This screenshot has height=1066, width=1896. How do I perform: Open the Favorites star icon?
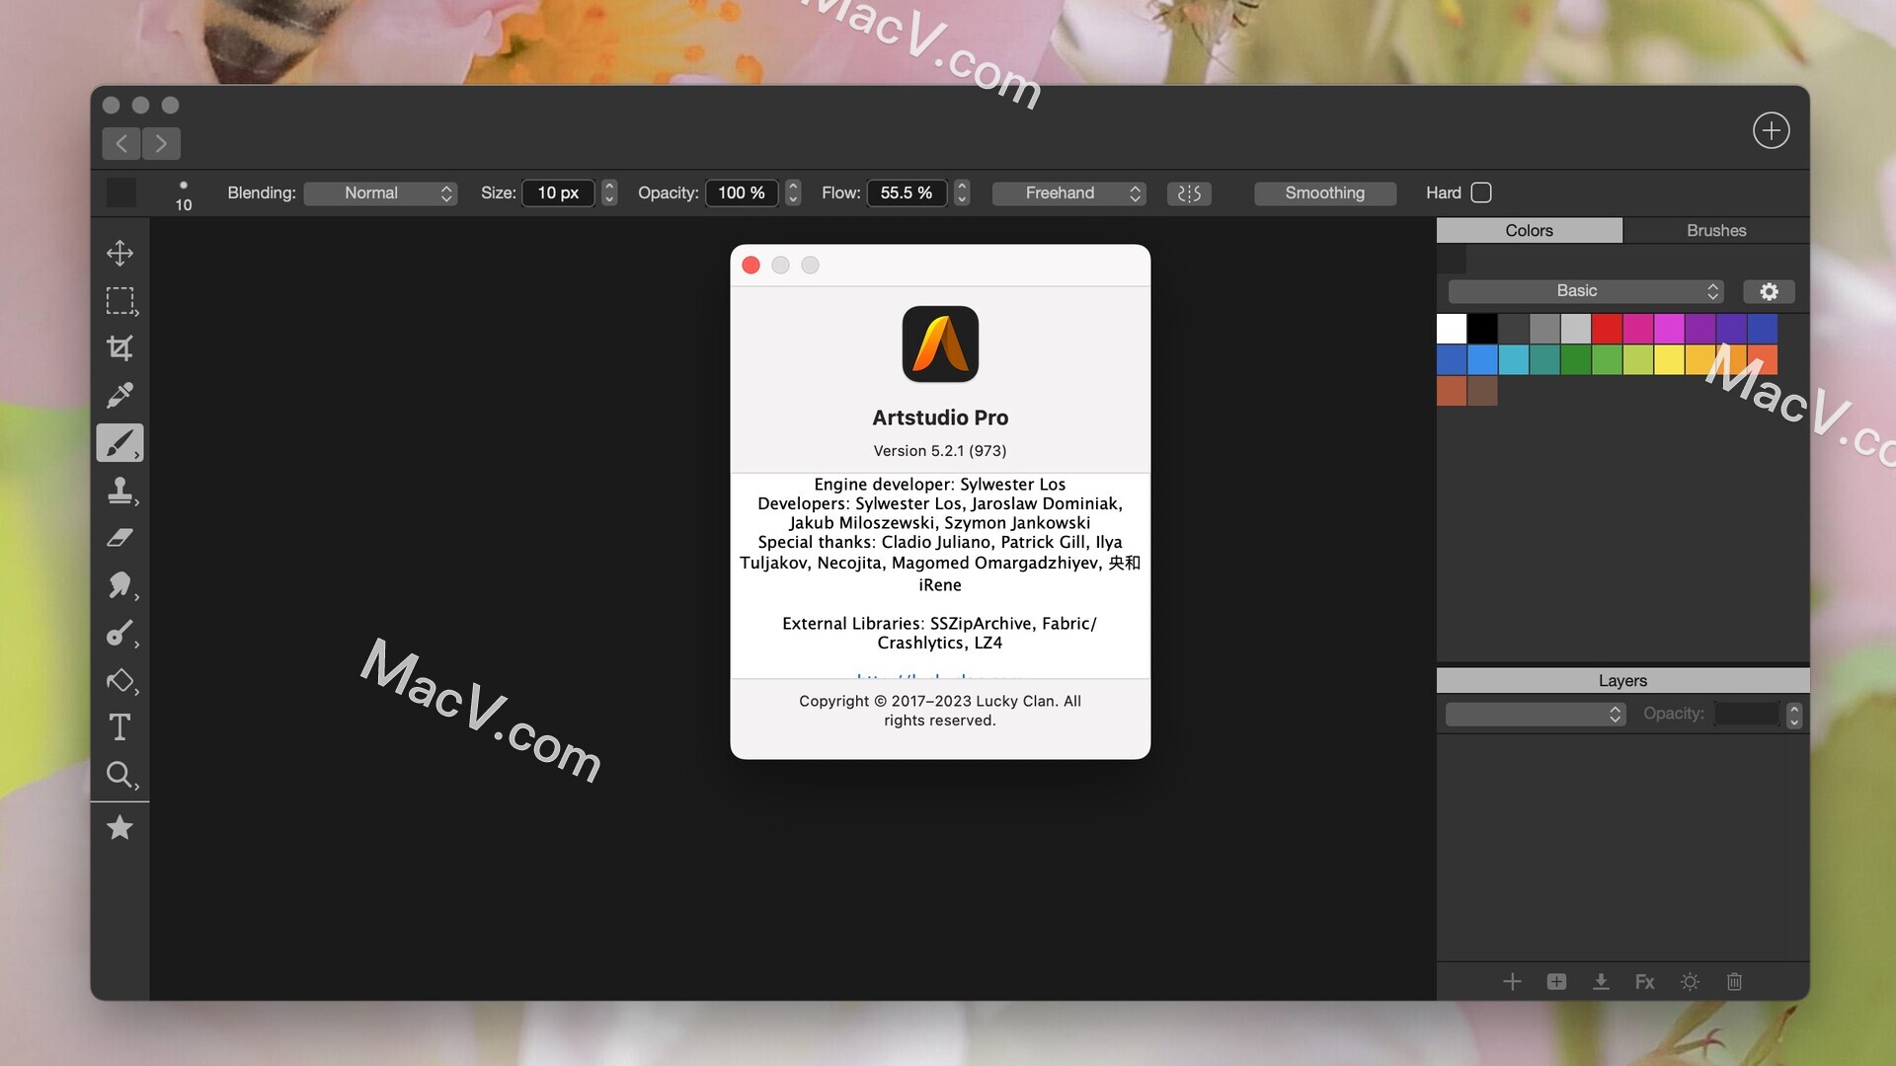point(119,827)
